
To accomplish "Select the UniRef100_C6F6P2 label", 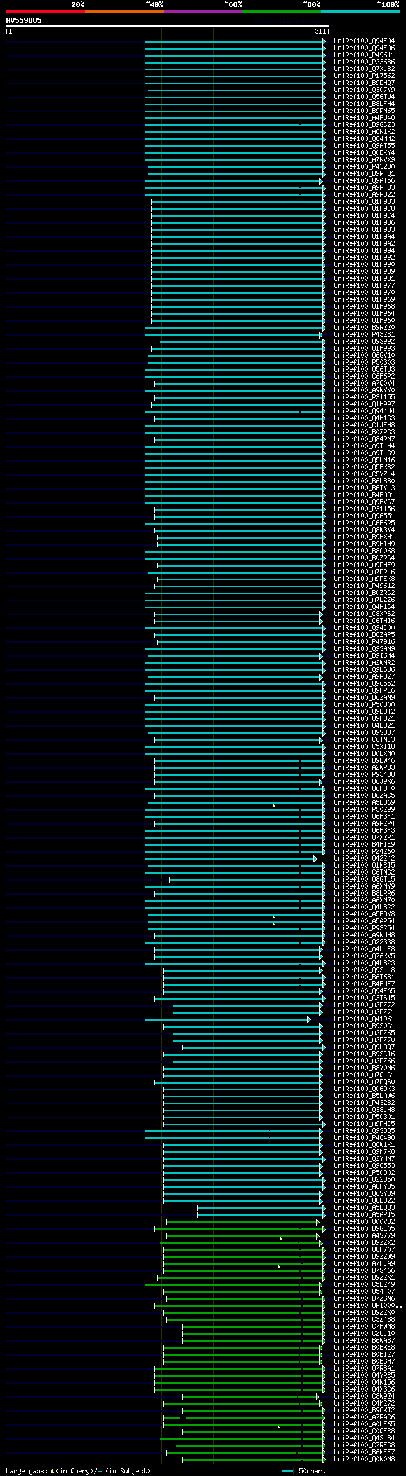I will (364, 377).
